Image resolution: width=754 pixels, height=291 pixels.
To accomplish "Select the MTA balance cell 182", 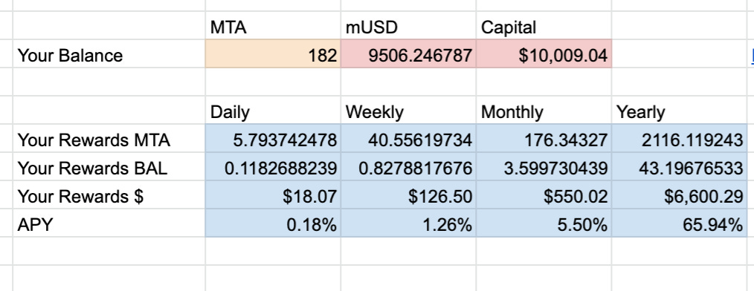I will 273,54.
